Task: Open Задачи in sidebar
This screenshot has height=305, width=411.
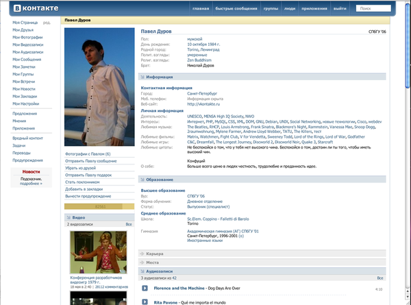Action: click(x=19, y=145)
